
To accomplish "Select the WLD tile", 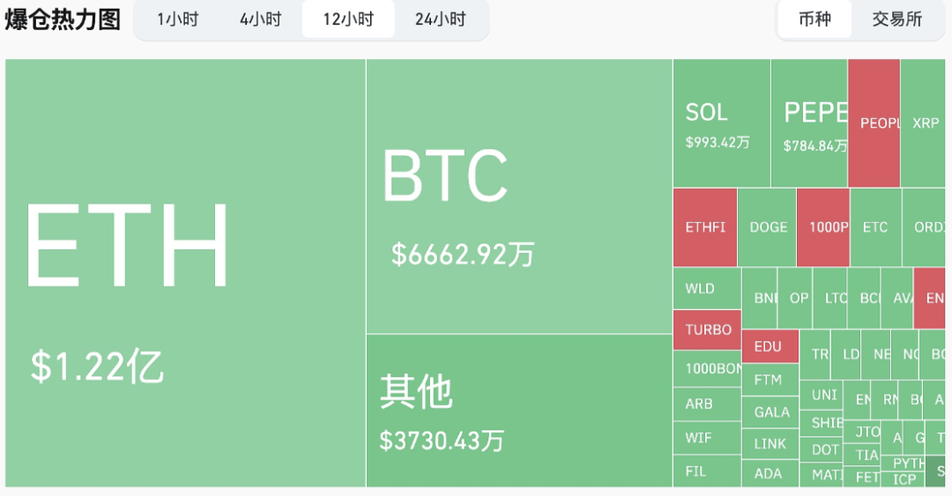I will click(x=707, y=288).
